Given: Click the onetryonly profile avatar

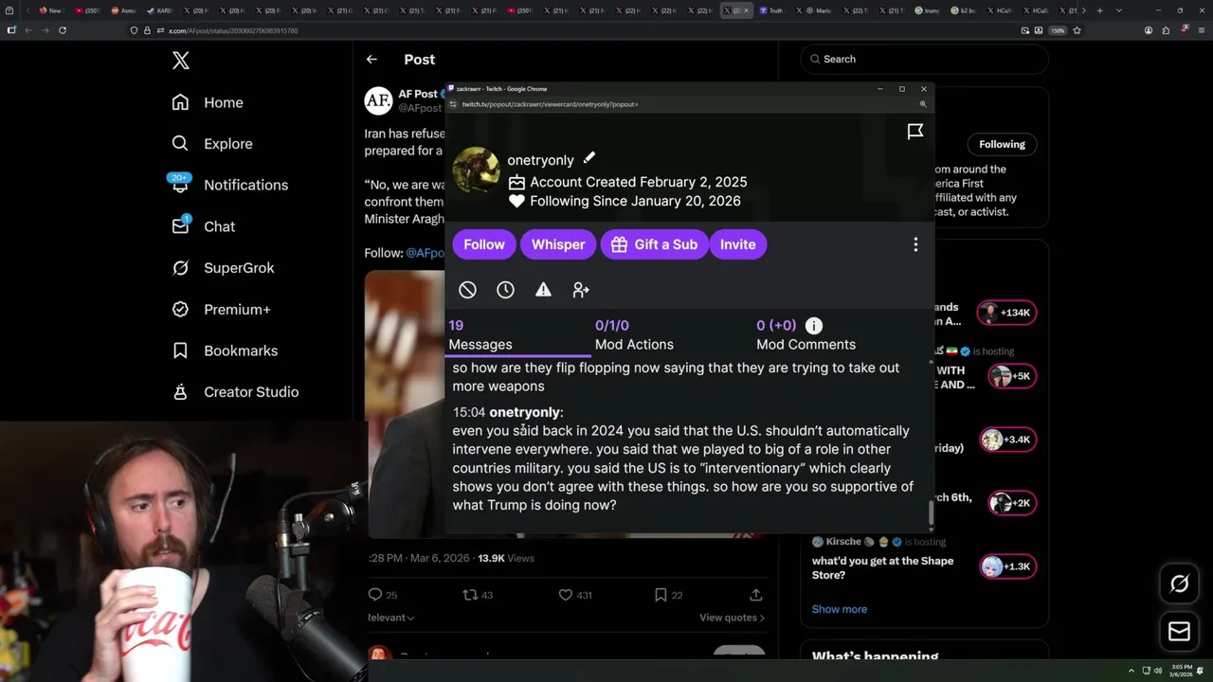Looking at the screenshot, I should pyautogui.click(x=476, y=170).
